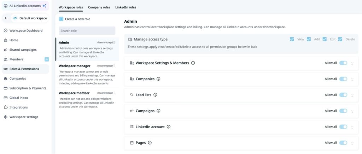This screenshot has width=362, height=154.
Task: Click info icon beside Workspace Settings & Members
Action: coord(193,63)
